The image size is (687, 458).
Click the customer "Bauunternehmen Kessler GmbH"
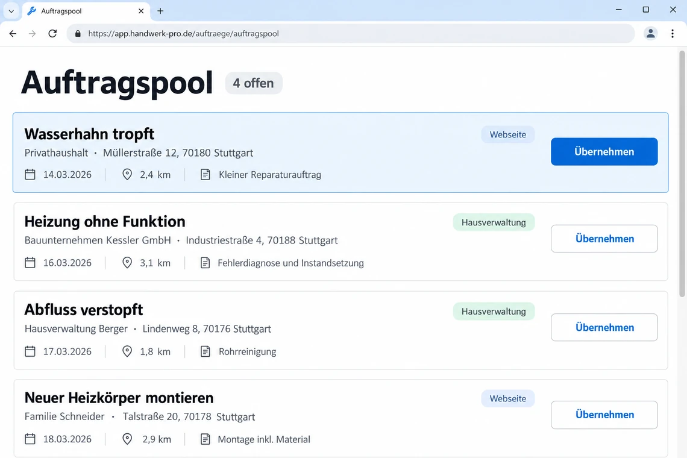(98, 240)
